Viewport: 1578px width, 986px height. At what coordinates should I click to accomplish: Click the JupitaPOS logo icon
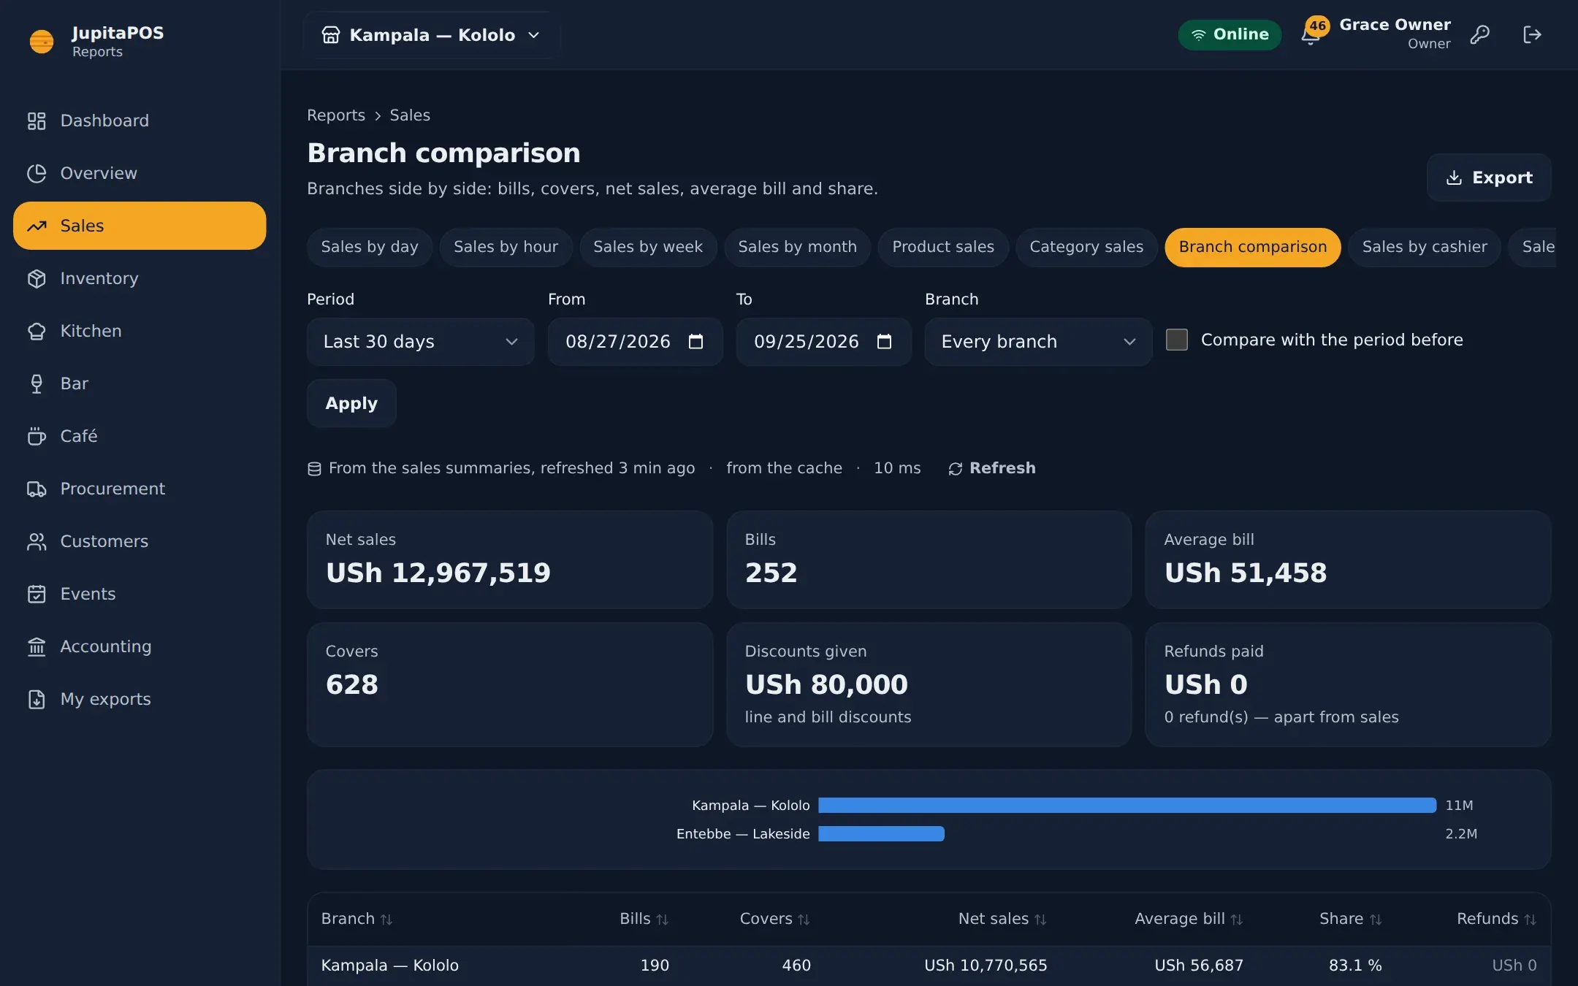coord(41,42)
